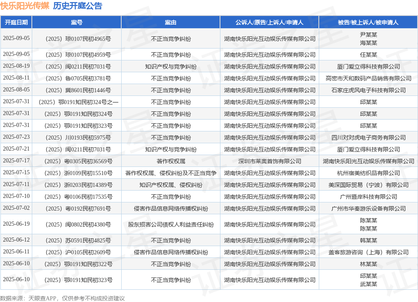Click the date 2025-07-21
Viewport: 418px width, 302px height.
16,149
